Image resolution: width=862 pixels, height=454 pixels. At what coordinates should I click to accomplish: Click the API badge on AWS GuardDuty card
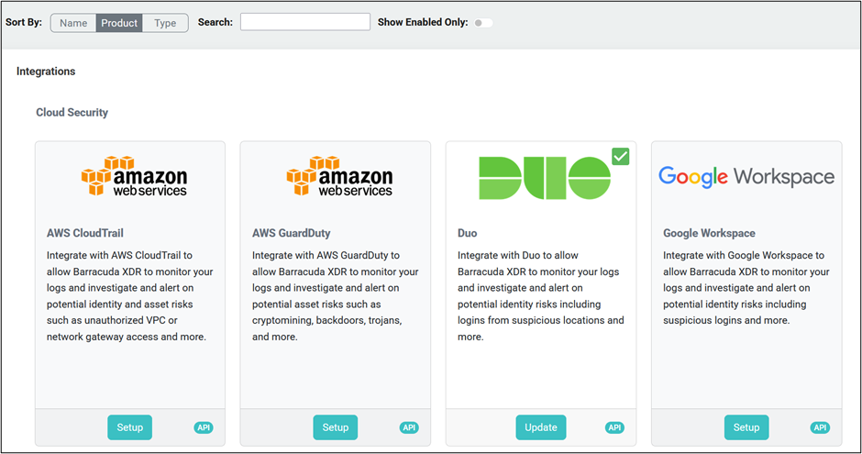409,427
